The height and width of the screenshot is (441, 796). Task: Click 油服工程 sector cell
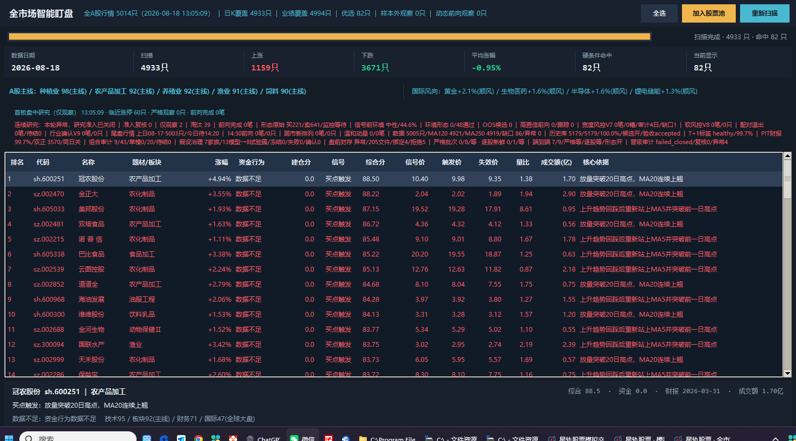tap(142, 300)
